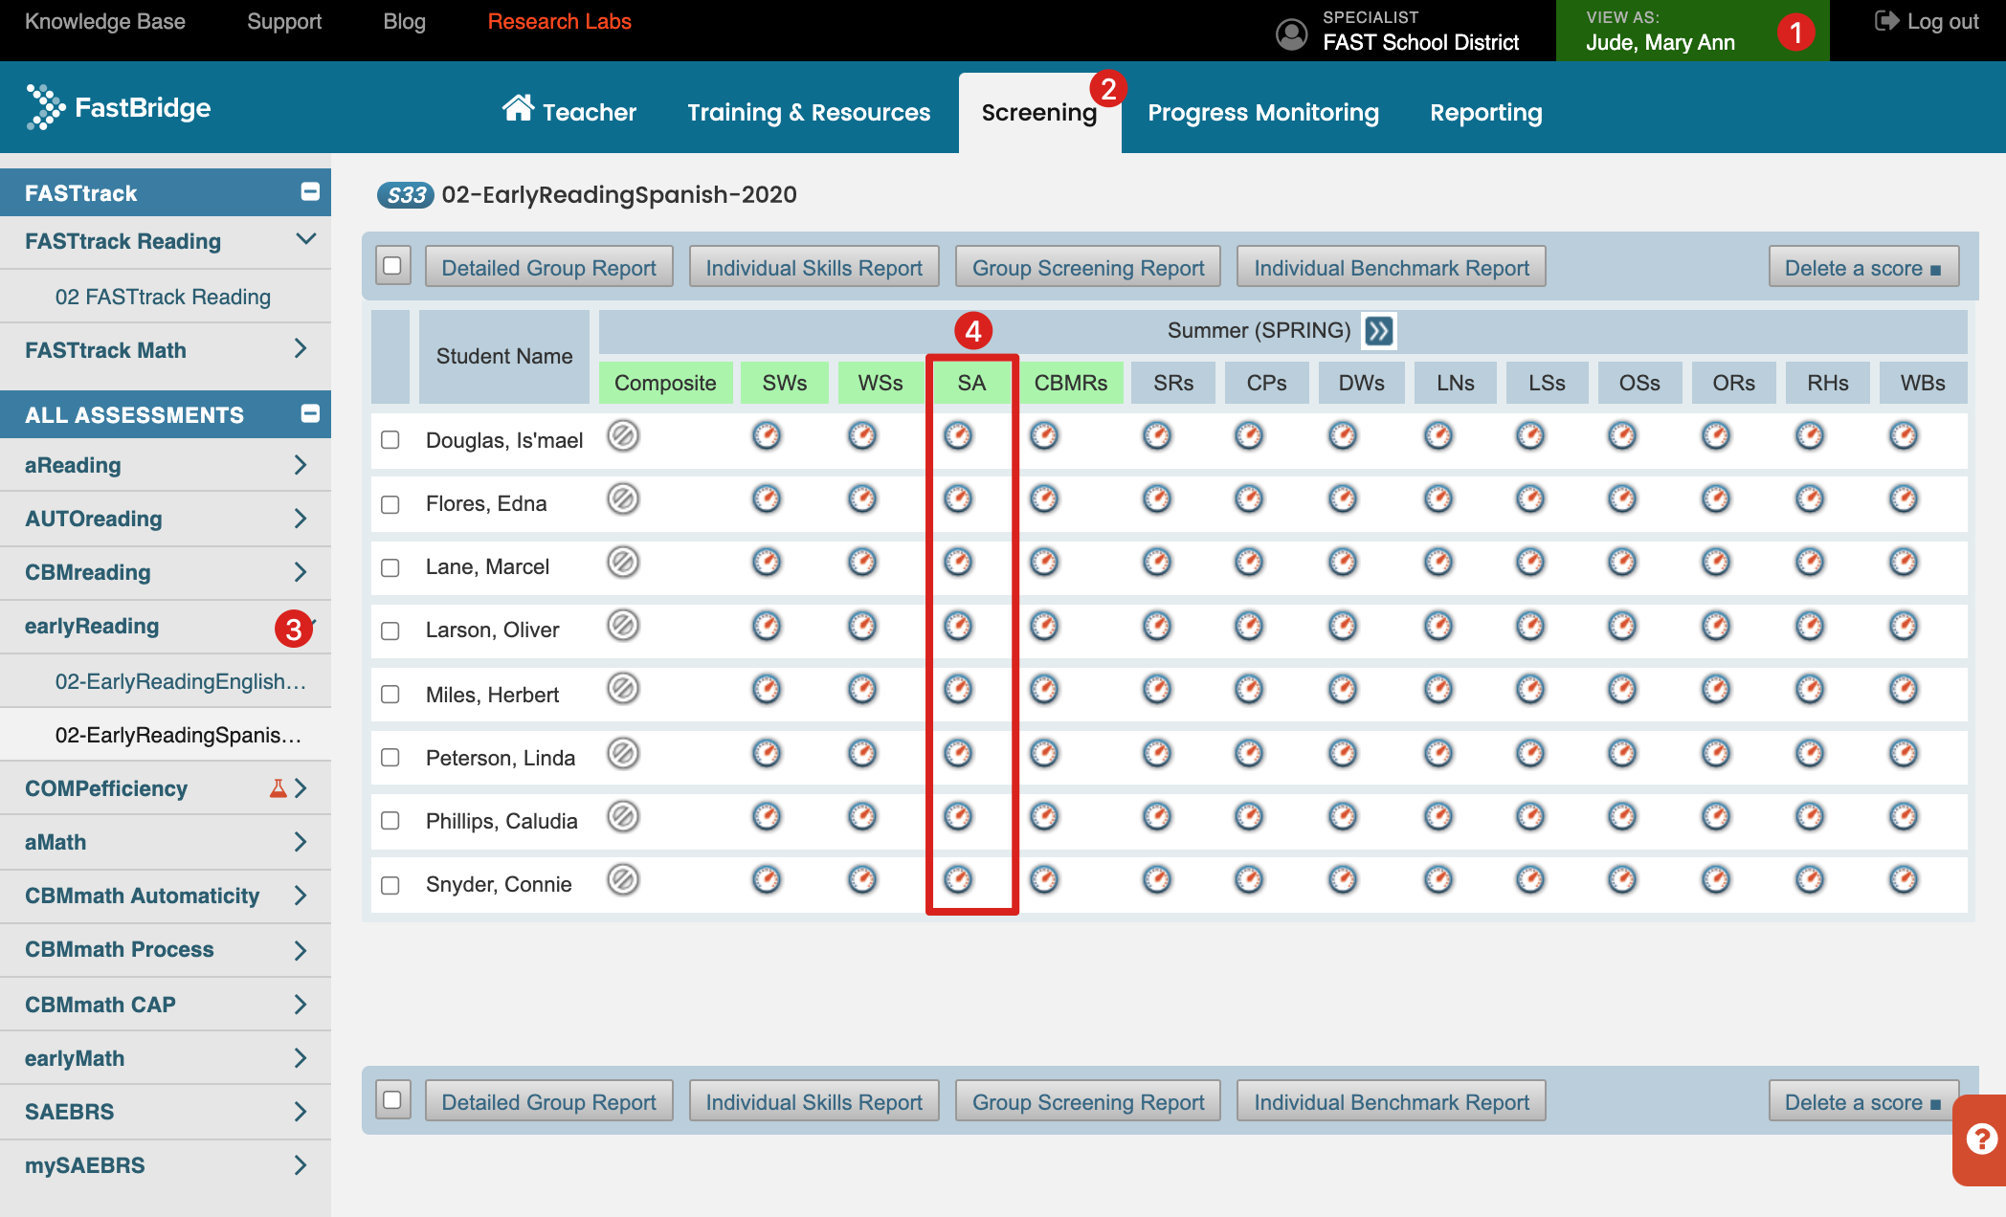
Task: Start SA assessment for Peterson, Linda
Action: 958,754
